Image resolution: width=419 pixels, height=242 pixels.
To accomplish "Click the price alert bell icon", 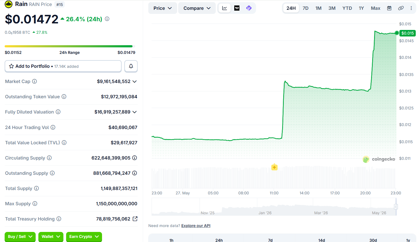I will click(x=131, y=66).
